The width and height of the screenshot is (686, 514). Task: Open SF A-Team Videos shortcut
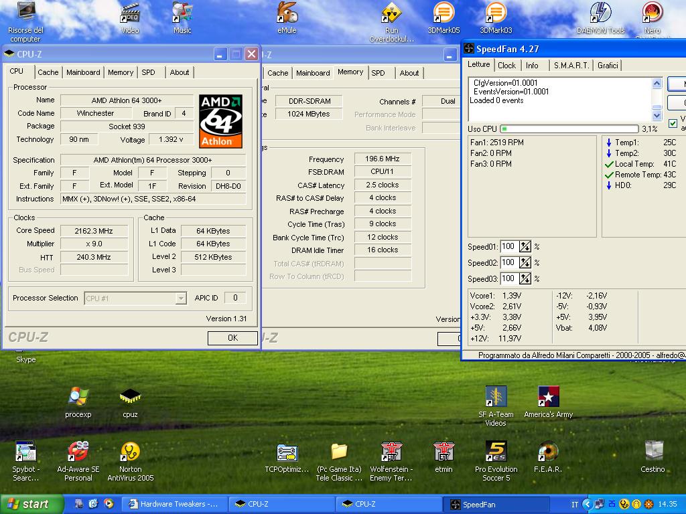496,406
